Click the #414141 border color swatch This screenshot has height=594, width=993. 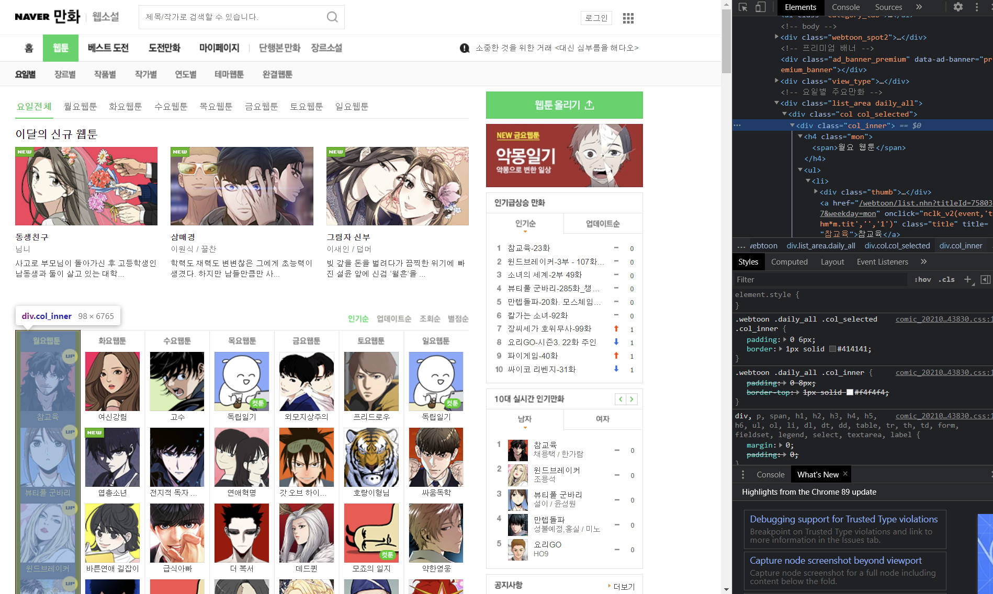click(x=832, y=349)
